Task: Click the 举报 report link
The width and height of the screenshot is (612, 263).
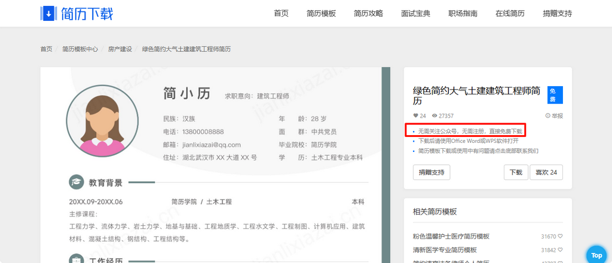Action: [554, 116]
